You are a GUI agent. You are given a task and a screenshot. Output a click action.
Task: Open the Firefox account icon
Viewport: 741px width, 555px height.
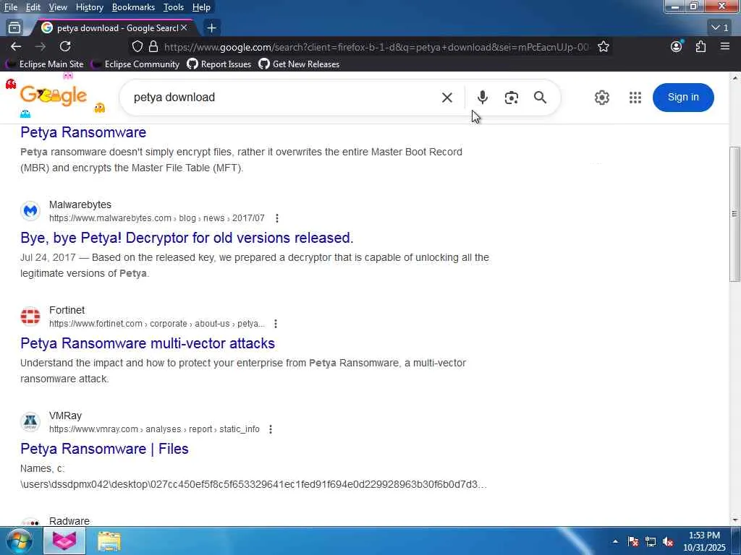pos(677,46)
